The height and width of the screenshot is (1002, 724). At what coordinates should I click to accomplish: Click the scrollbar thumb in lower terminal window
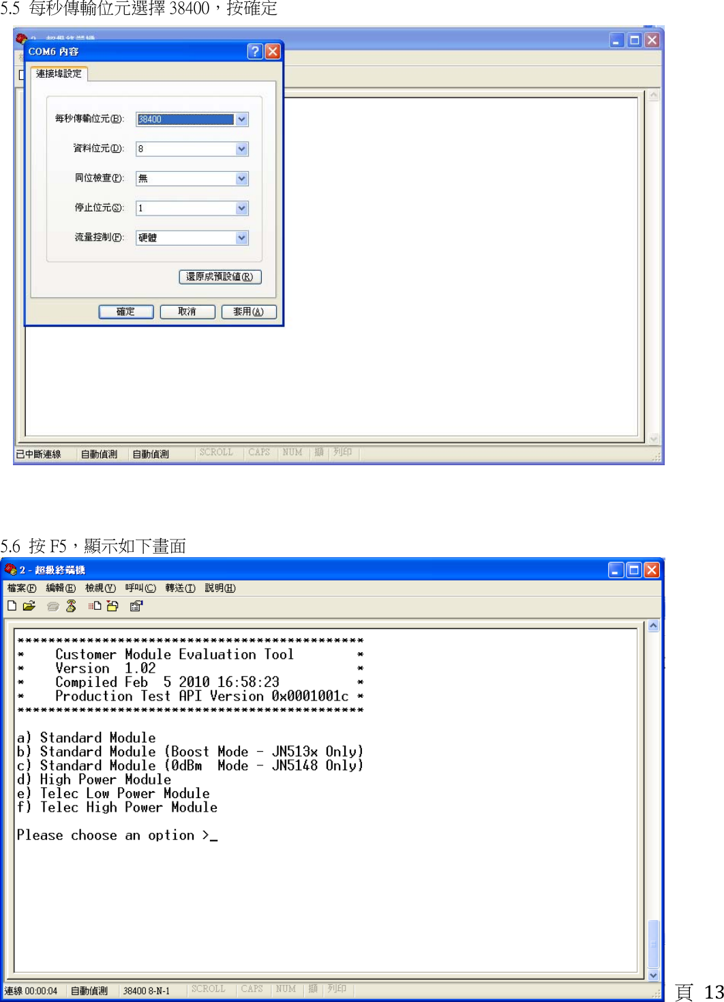[x=653, y=944]
